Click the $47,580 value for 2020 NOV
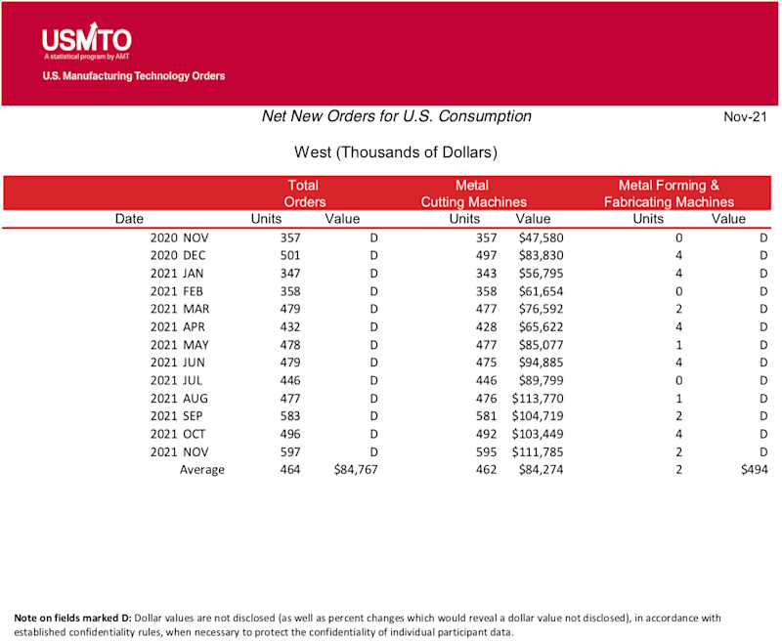This screenshot has width=782, height=642. [542, 237]
